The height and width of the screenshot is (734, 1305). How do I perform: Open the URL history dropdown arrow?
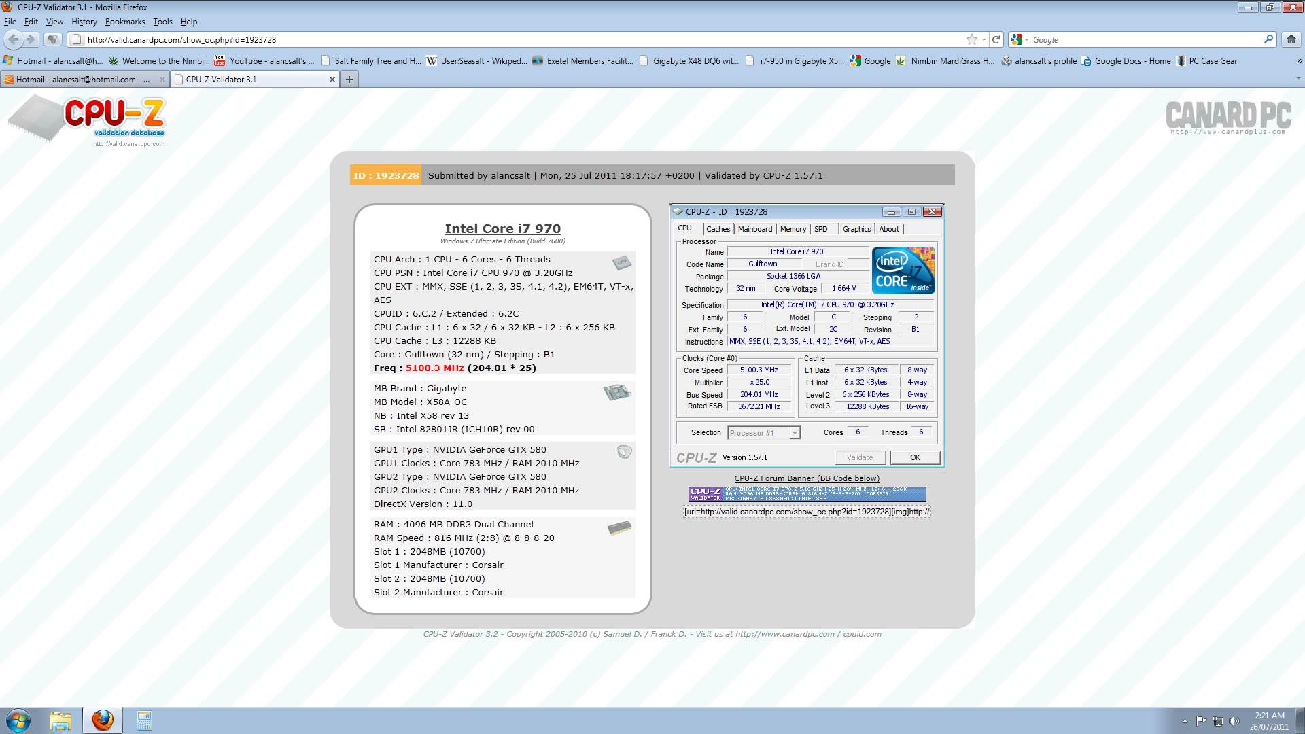tap(984, 39)
